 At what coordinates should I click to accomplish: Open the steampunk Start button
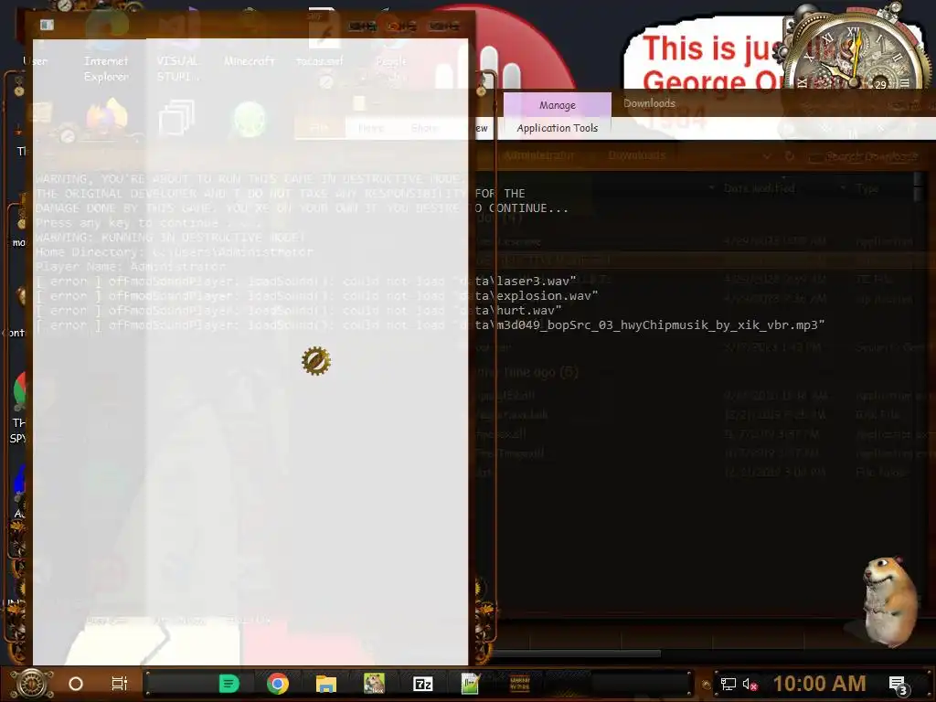[x=32, y=684]
